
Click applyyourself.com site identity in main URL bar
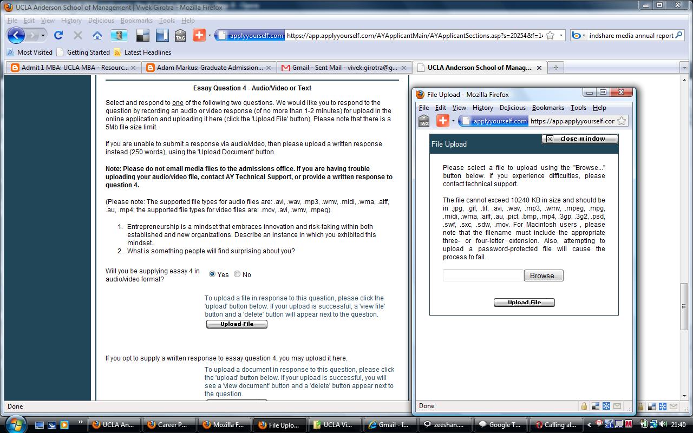pyautogui.click(x=250, y=35)
